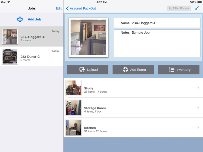Tap the blue plus Add Job icon
The width and height of the screenshot is (203, 152).
click(x=20, y=19)
